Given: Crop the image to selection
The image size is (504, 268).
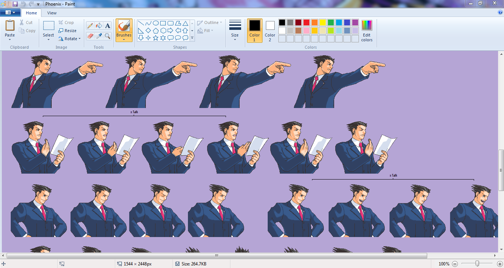Looking at the screenshot, I should pos(67,22).
